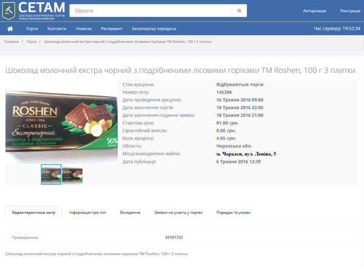Open the Новини menu item
Screen dimensions: 364x266
(84, 29)
